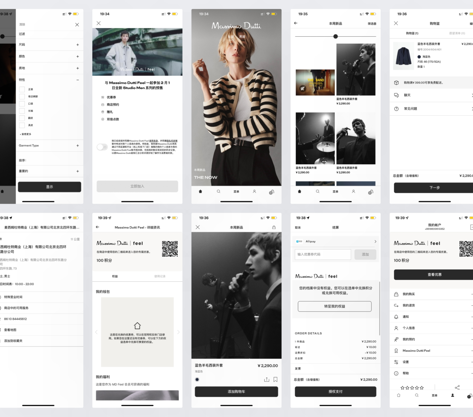Tap home icon on the 本周新品 list screen
The width and height of the screenshot is (473, 417).
pos(299,191)
